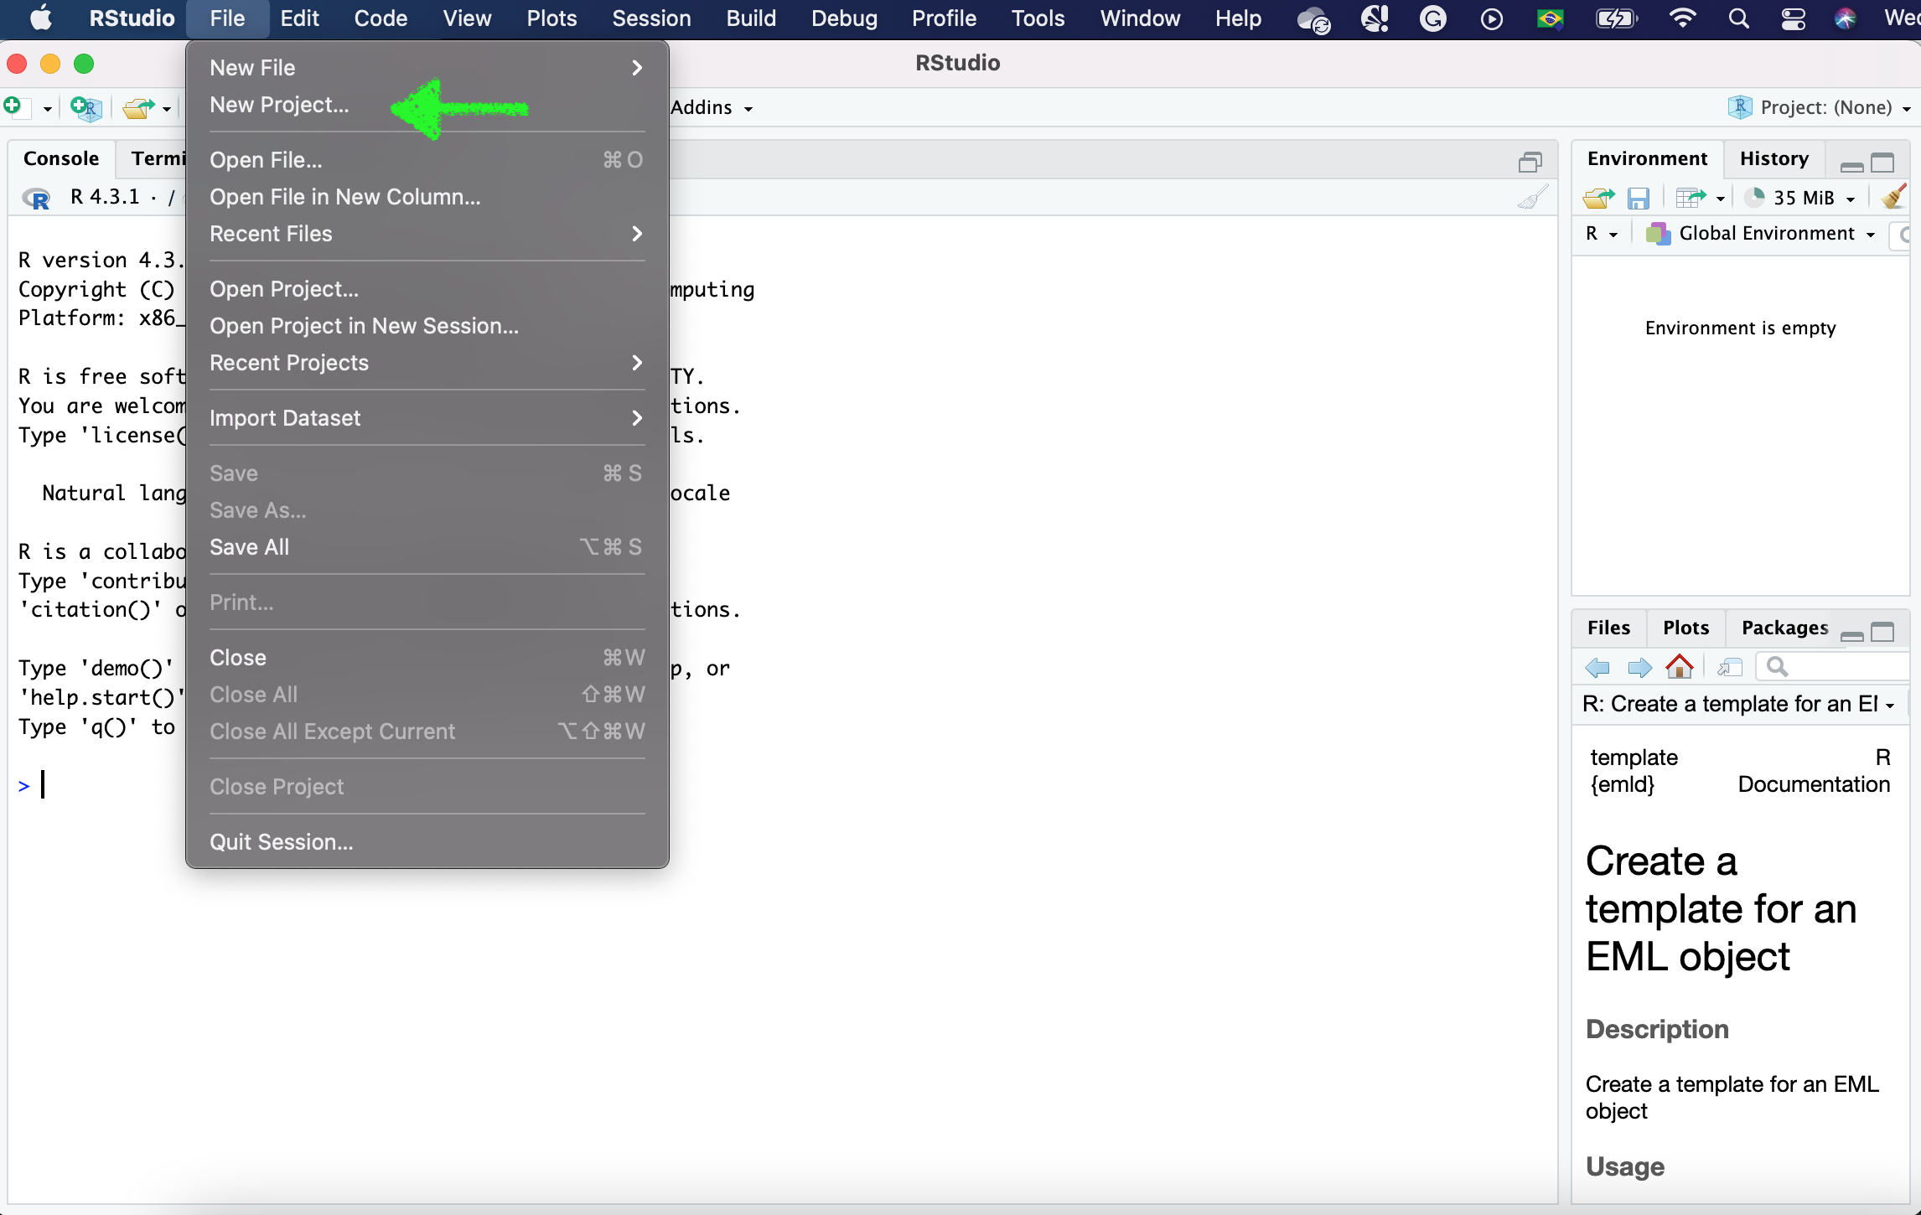Click the new file plus icon

(x=16, y=107)
